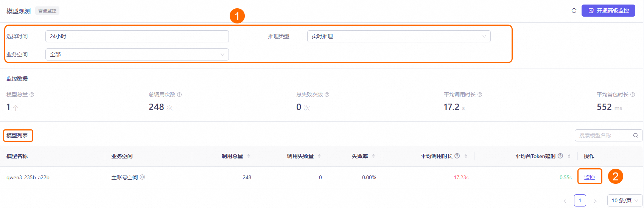Click the 搜索模型名称 search box
The height and width of the screenshot is (208, 644).
608,135
